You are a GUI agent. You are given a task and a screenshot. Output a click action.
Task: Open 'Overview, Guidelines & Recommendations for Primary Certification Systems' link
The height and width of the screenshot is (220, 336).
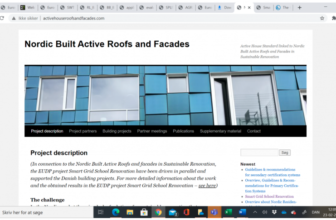[272, 186]
